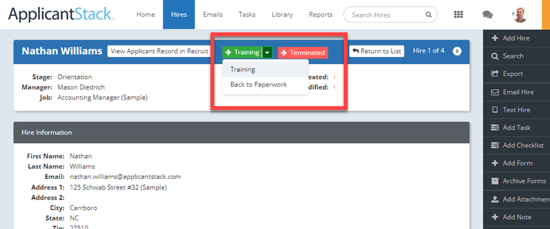Open Search in the sidebar
The height and width of the screenshot is (229, 550).
click(x=516, y=56)
